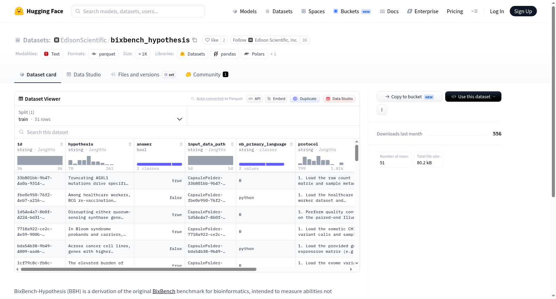
Task: Open the Dataset card tab
Action: (38, 75)
